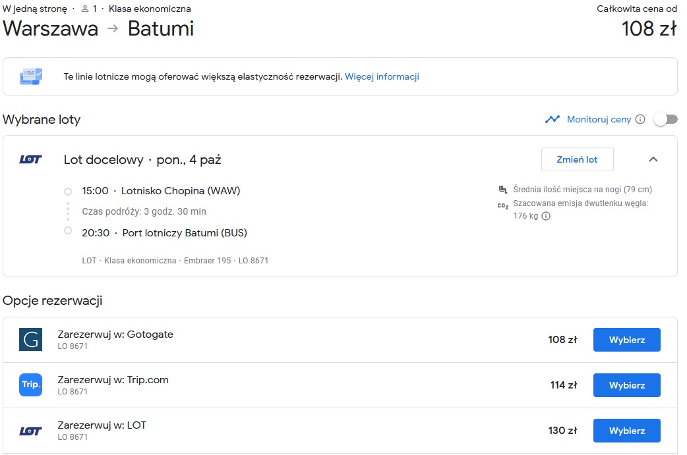Click the info icon next to Monitoruj ceny
Screen dimensions: 687x455
coord(640,119)
